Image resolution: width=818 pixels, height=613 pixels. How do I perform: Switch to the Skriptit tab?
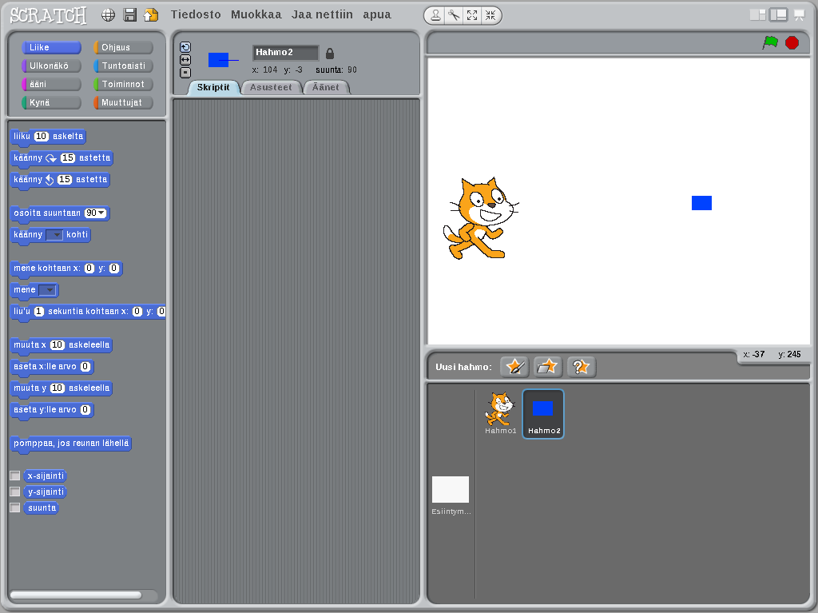click(213, 87)
